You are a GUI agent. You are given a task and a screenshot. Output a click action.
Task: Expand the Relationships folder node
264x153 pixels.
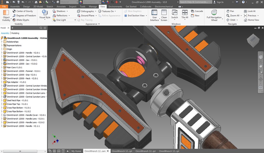[x=2, y=42]
